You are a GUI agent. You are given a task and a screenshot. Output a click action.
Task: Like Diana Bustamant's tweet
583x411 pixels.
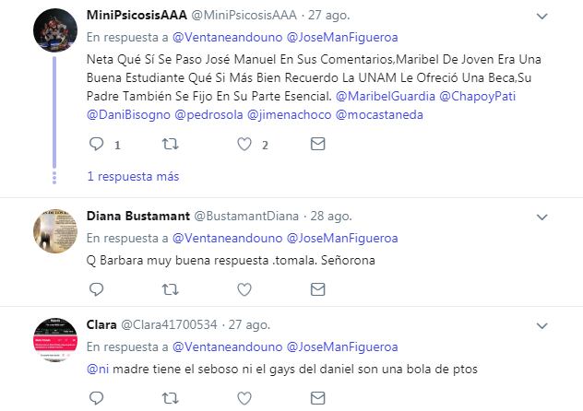pos(244,289)
